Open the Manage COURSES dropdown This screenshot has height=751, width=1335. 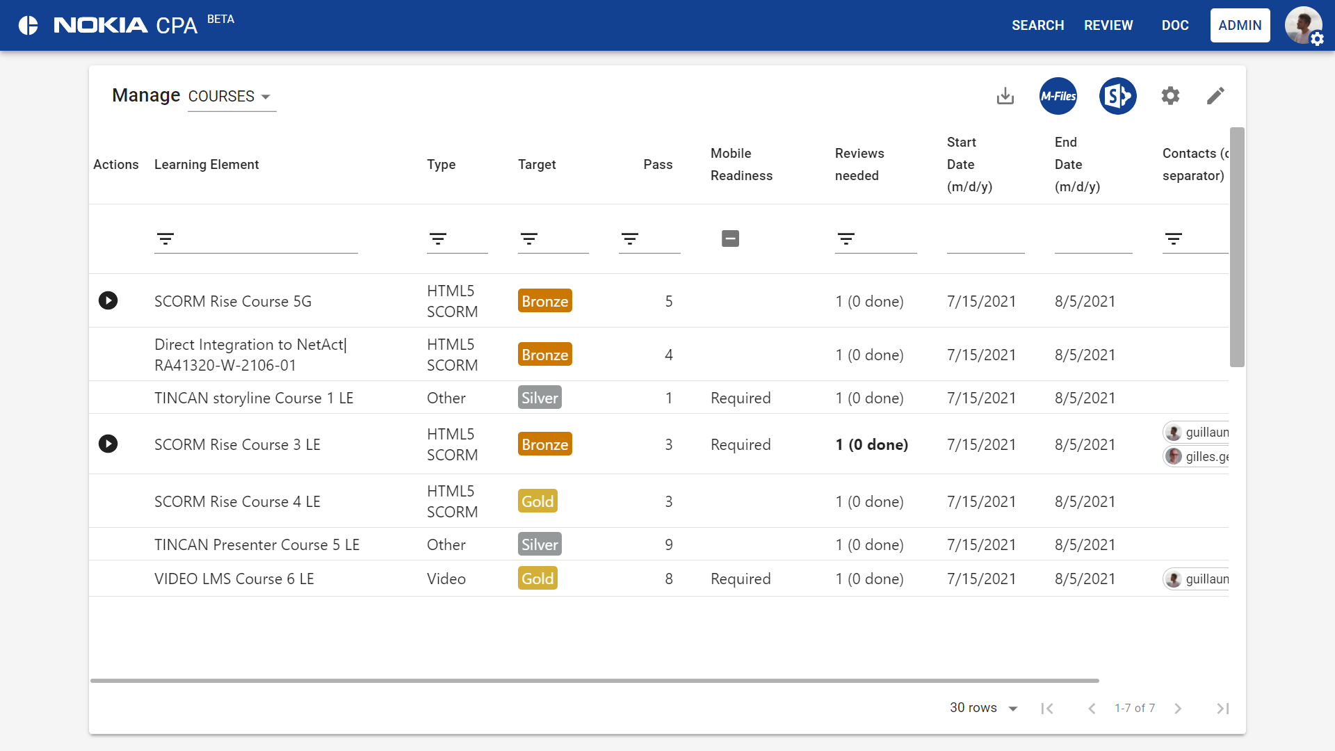click(231, 97)
